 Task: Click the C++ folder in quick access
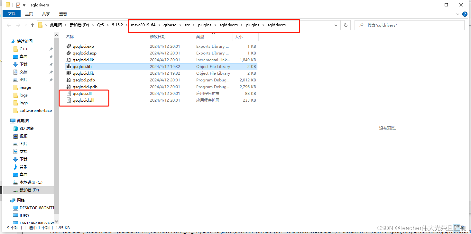click(x=23, y=49)
